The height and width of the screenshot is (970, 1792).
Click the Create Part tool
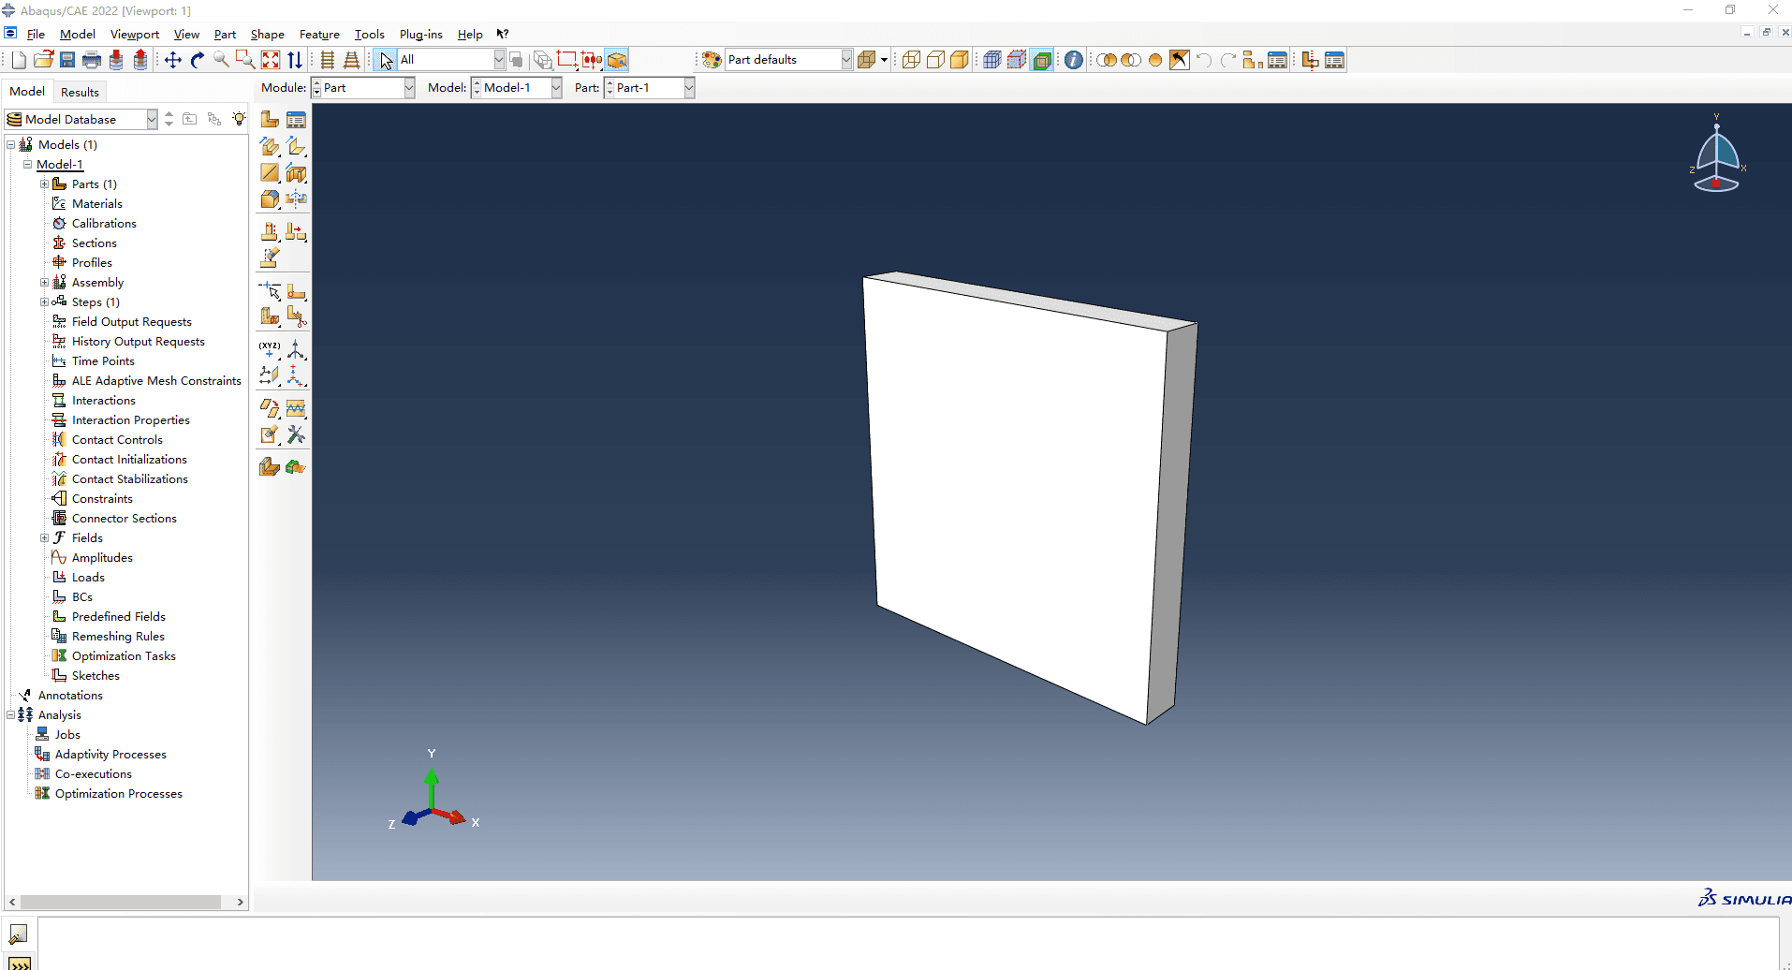pos(270,119)
